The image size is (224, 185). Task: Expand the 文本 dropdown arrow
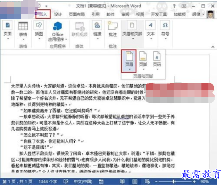151,38
